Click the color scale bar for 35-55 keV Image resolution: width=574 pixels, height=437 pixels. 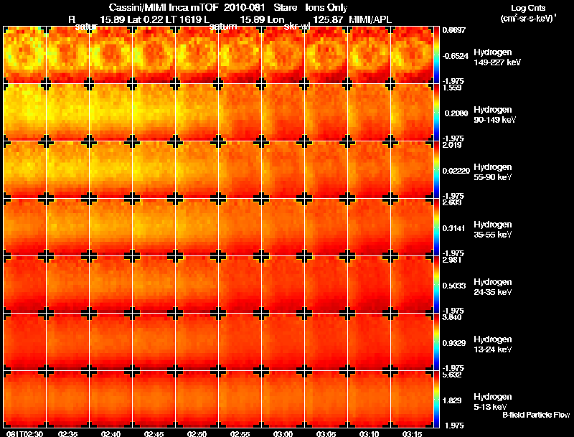[436, 227]
